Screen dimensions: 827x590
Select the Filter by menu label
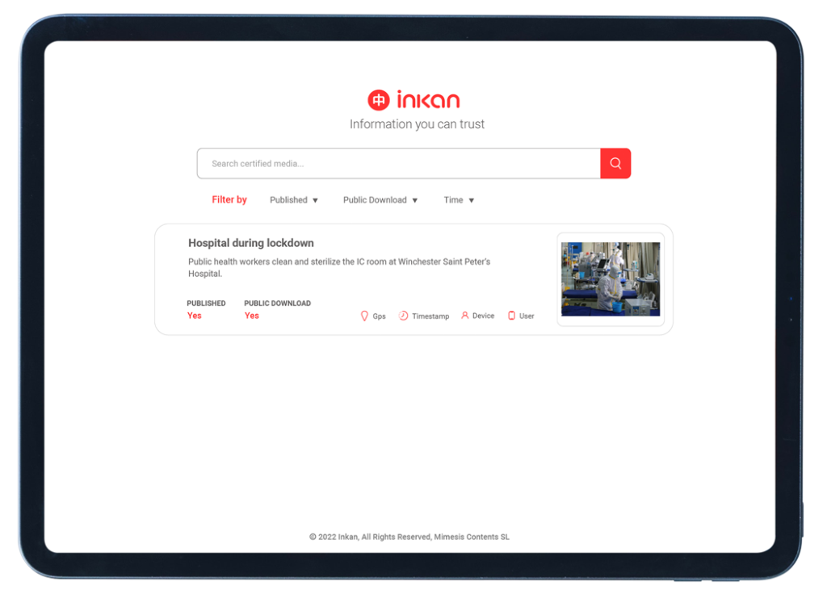coord(229,199)
